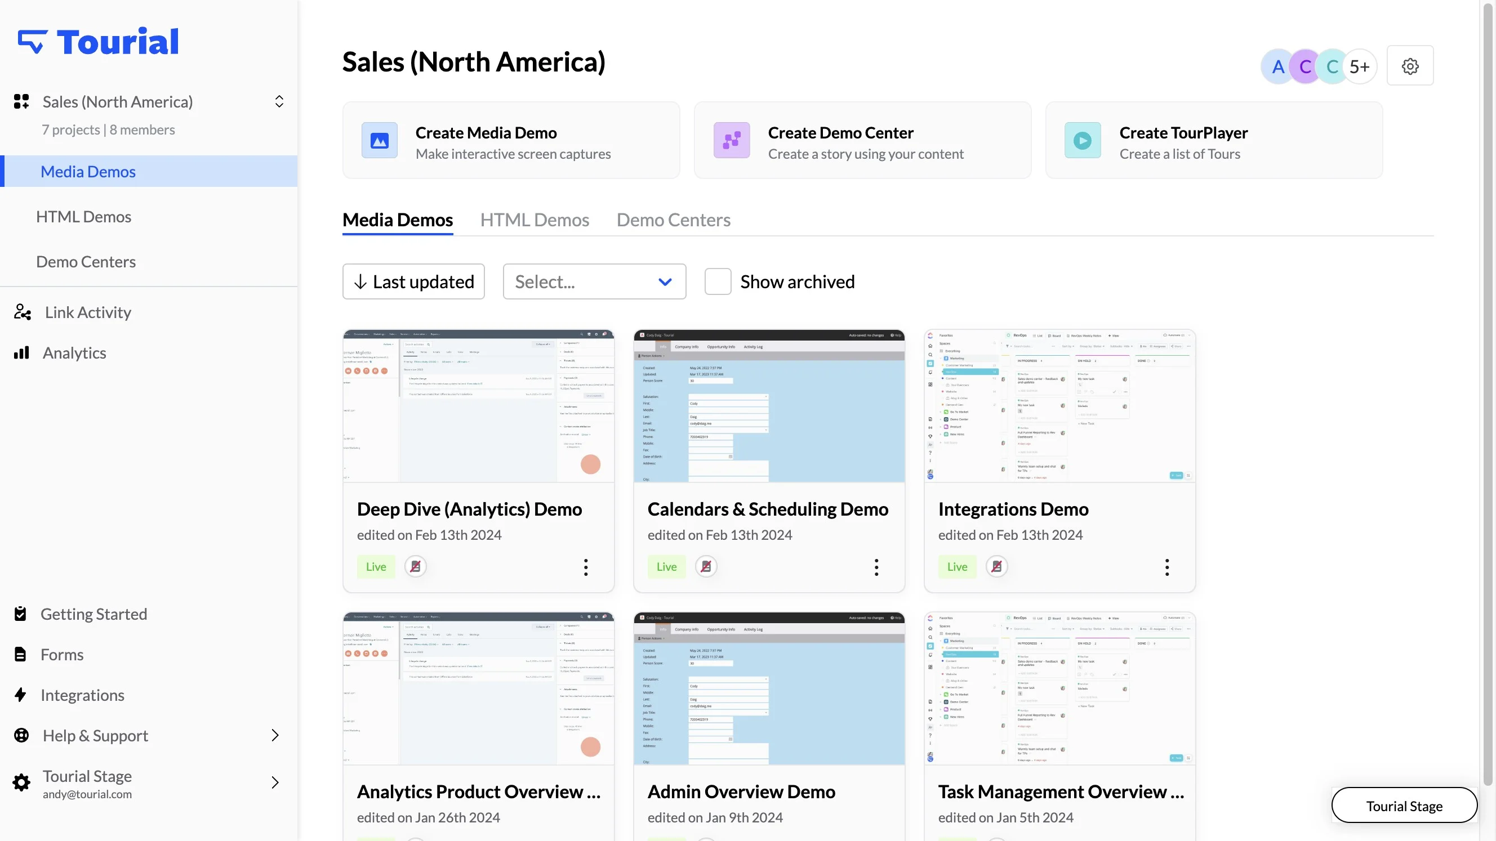Expand the Tourial Stage account chevron
Screen dimensions: 1496x841
275,782
